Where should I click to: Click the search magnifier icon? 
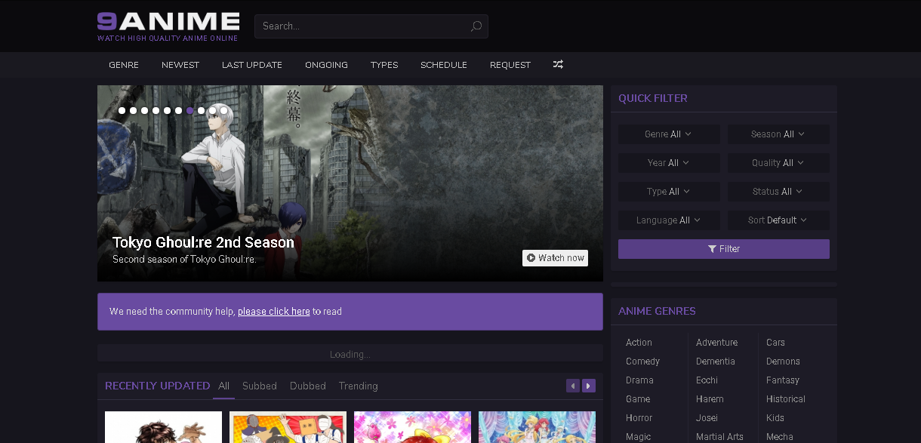point(476,26)
